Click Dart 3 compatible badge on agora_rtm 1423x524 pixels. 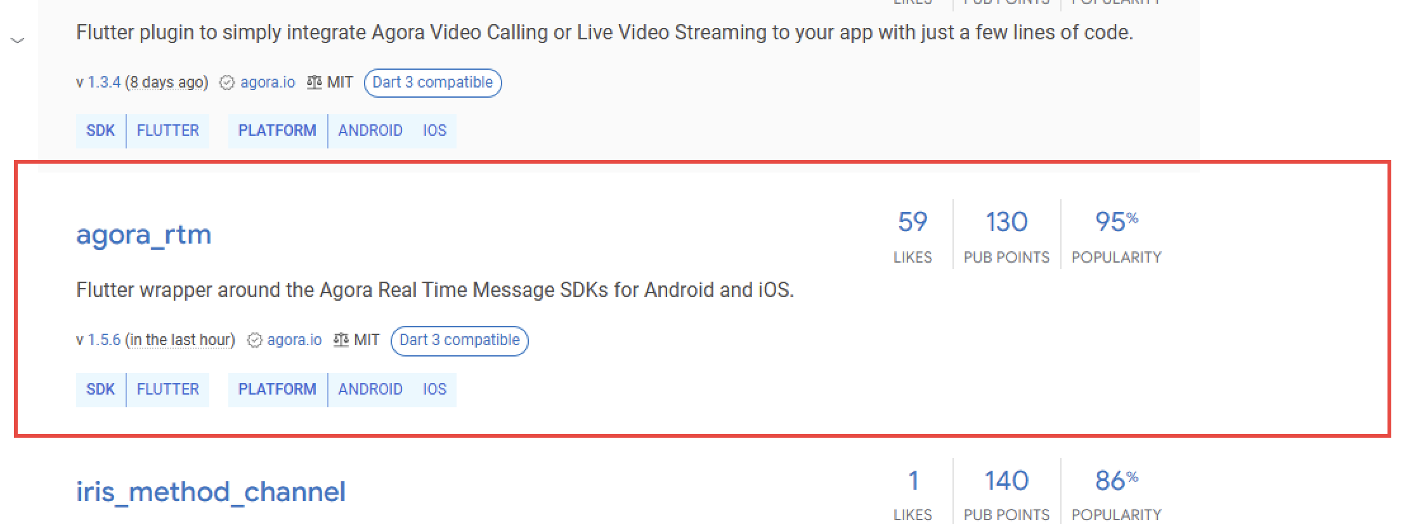pyautogui.click(x=459, y=341)
